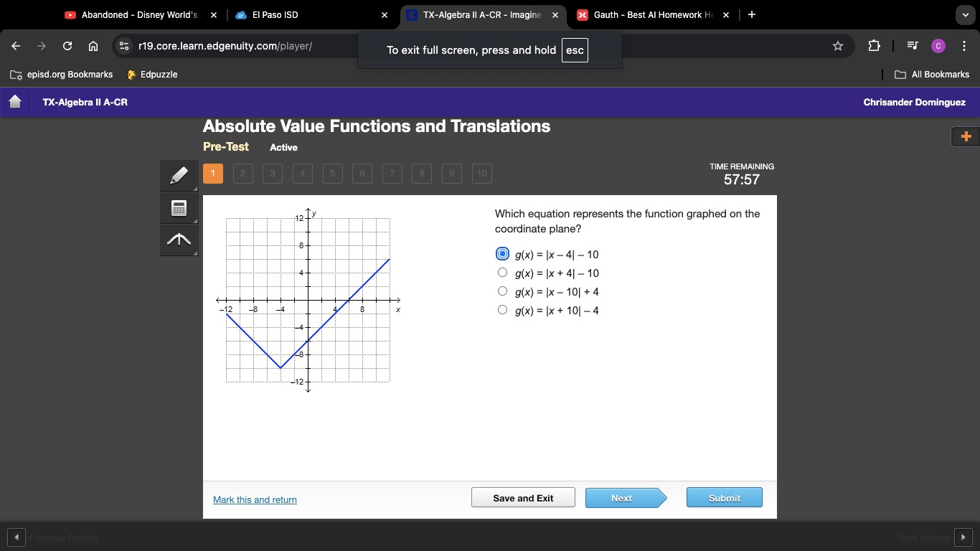Open the browser home page

click(x=93, y=46)
